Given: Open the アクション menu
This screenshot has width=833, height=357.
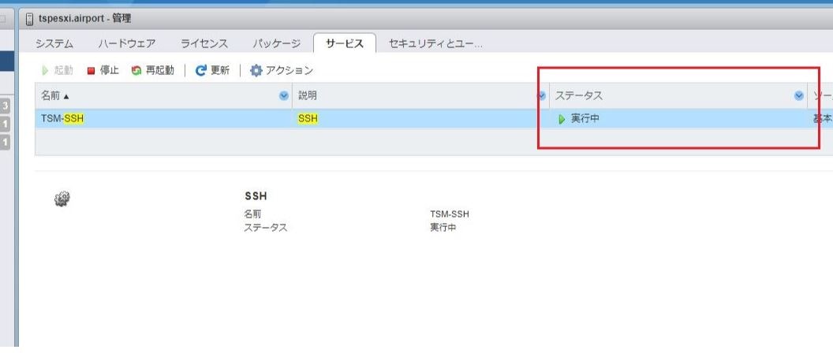Looking at the screenshot, I should [282, 71].
